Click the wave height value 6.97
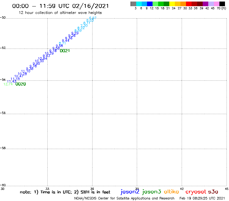 pyautogui.click(x=93, y=18)
